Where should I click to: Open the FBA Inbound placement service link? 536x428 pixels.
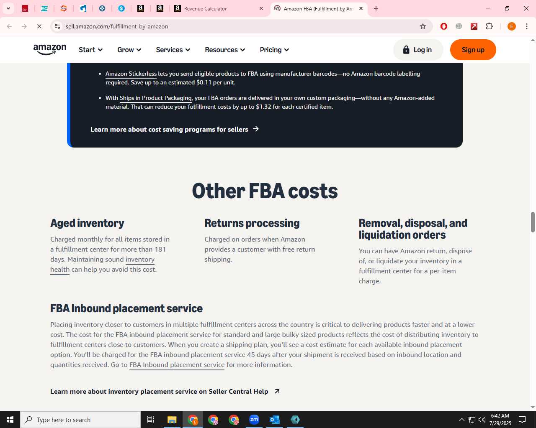[177, 364]
